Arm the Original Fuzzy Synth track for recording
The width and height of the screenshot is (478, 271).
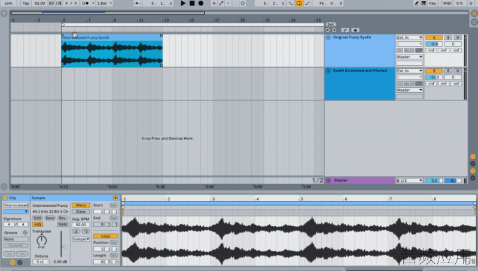click(458, 38)
